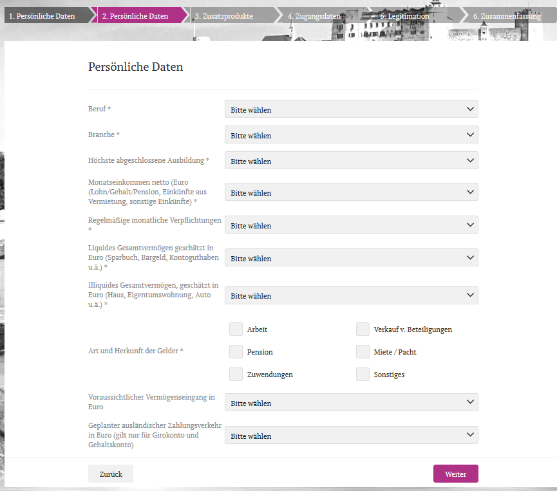Switch to step 3 Zusatzprodukte
This screenshot has width=557, height=491.
[x=224, y=16]
